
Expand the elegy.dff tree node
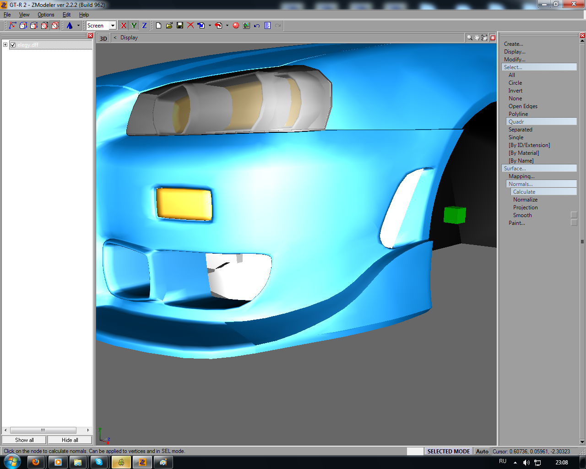coord(5,45)
